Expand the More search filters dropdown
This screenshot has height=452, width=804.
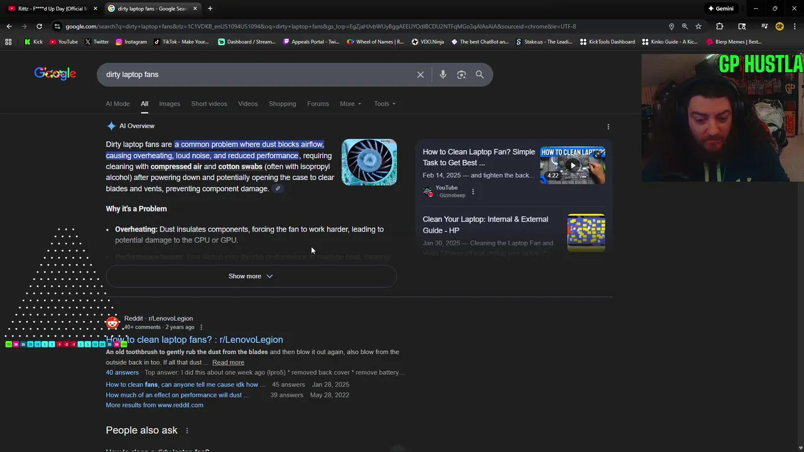pyautogui.click(x=350, y=104)
